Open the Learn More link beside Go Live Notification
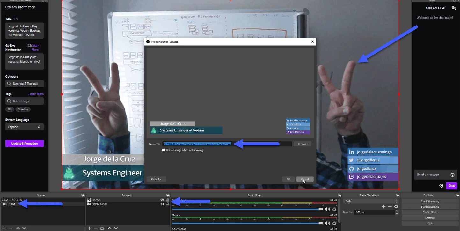Screen dimensions: 460x231 pyautogui.click(x=35, y=48)
